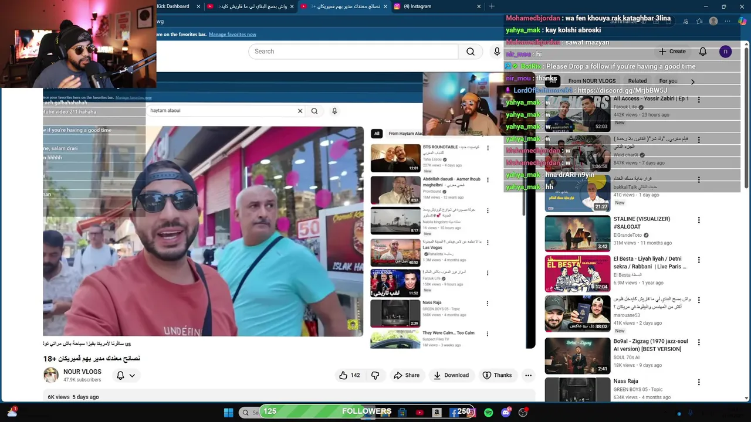
Task: Open the Amazon taskbar icon
Action: tap(437, 413)
